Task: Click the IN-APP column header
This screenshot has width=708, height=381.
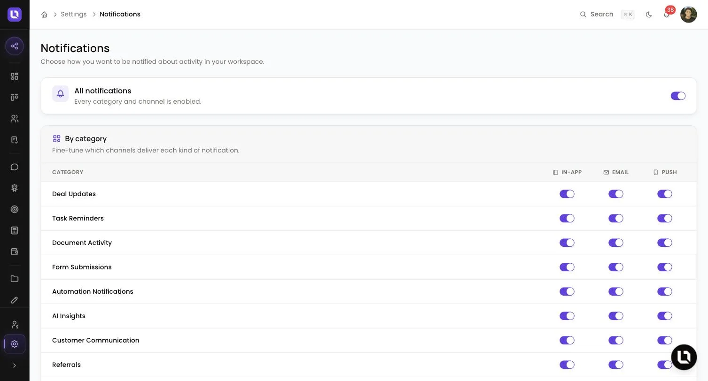Action: click(x=567, y=172)
